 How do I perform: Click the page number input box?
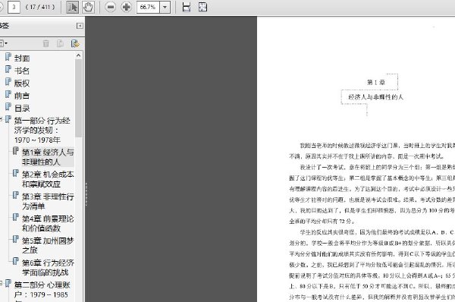[x=14, y=7]
